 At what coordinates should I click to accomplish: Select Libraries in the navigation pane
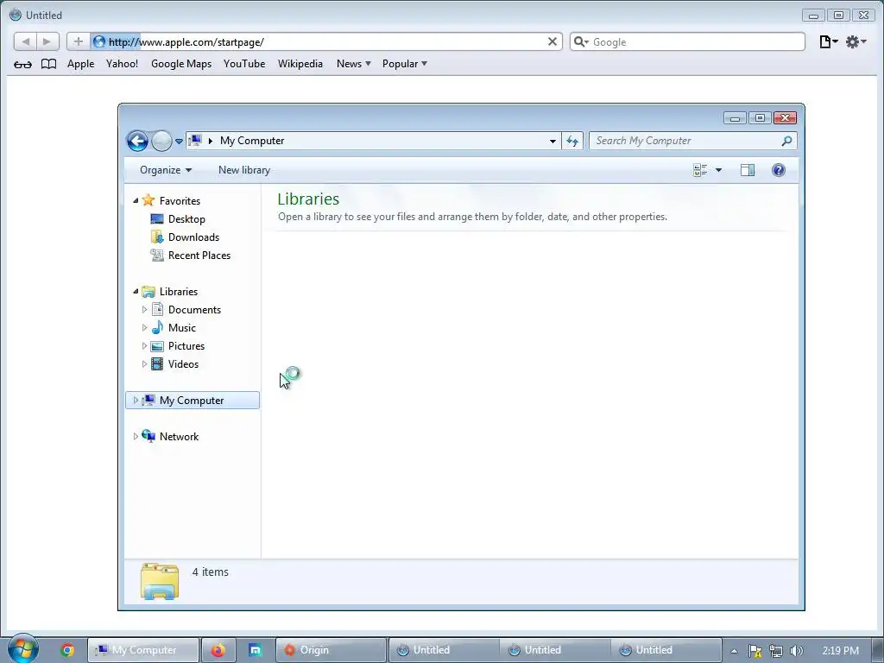178,292
